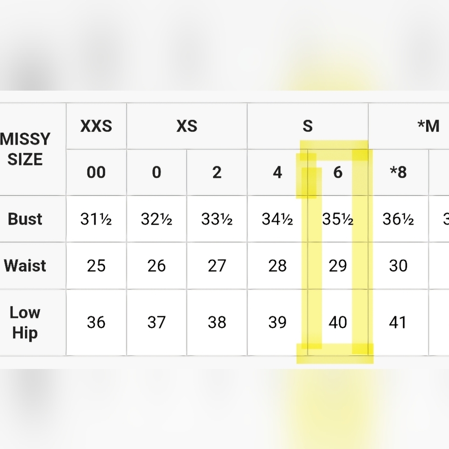Select the XS column header
449x449 pixels.
[187, 126]
